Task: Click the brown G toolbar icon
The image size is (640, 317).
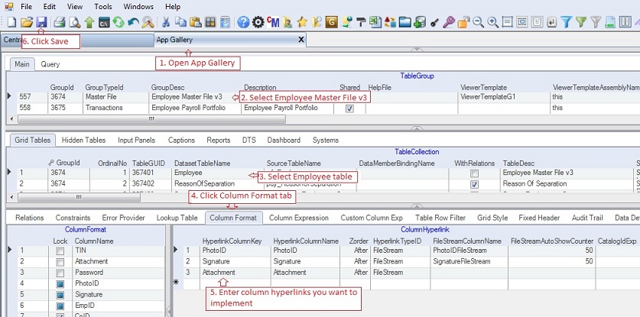Action: pyautogui.click(x=331, y=22)
